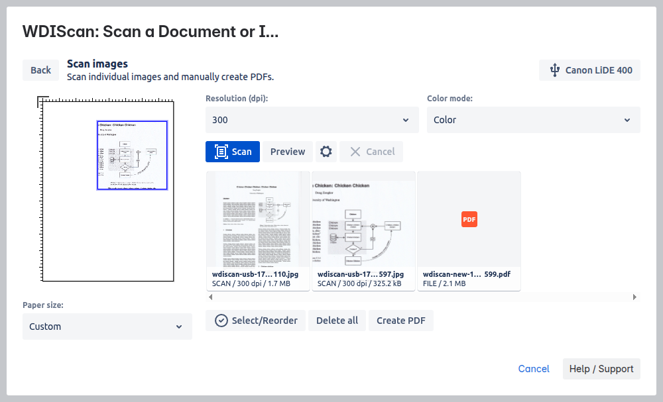Click the text 'SCAN / 300 dpi / 1.7 MB'
Screen dimensions: 663x402
251,283
